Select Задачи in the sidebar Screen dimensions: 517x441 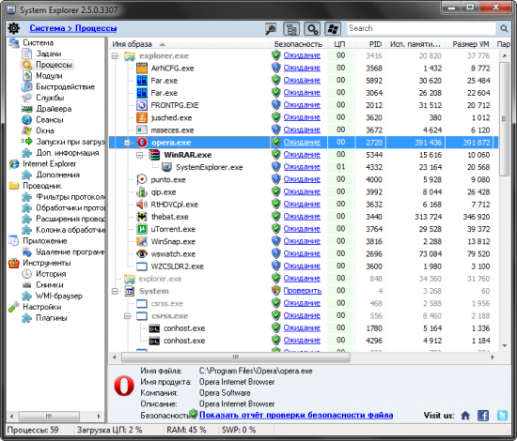(49, 53)
